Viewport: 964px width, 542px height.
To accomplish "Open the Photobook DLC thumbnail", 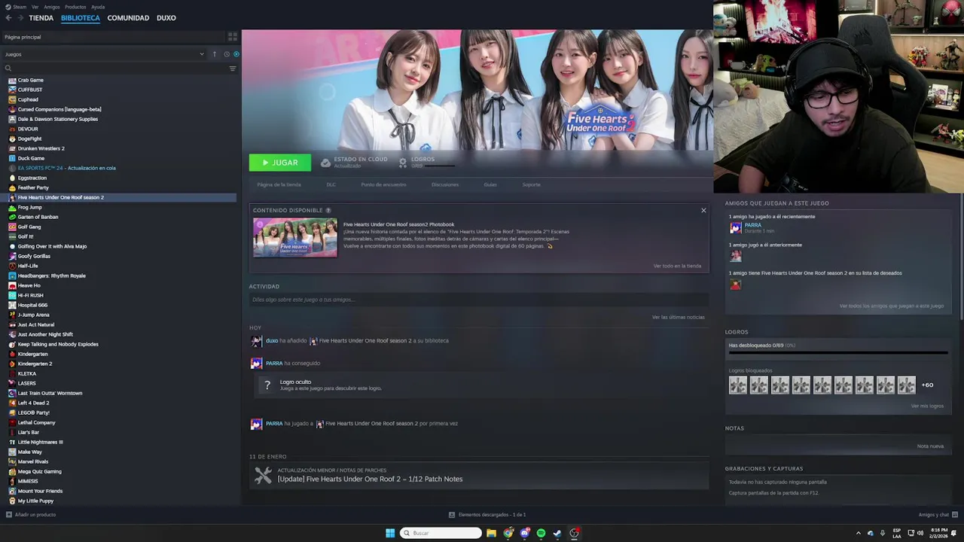I will click(295, 237).
